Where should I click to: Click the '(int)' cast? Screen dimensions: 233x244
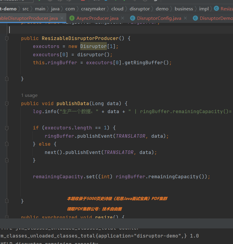[105, 176]
